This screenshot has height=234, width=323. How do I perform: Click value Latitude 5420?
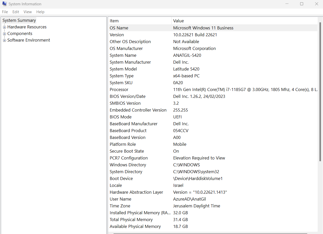[186, 69]
